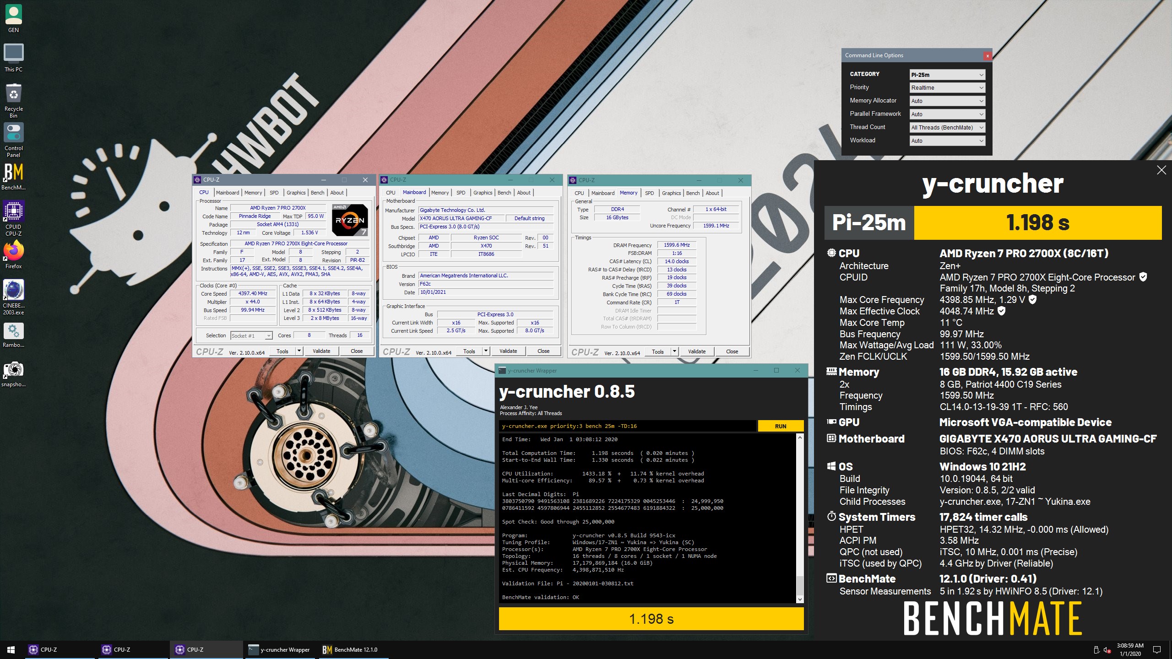
Task: Switch to first CPU-Z taskbar item
Action: pos(60,649)
